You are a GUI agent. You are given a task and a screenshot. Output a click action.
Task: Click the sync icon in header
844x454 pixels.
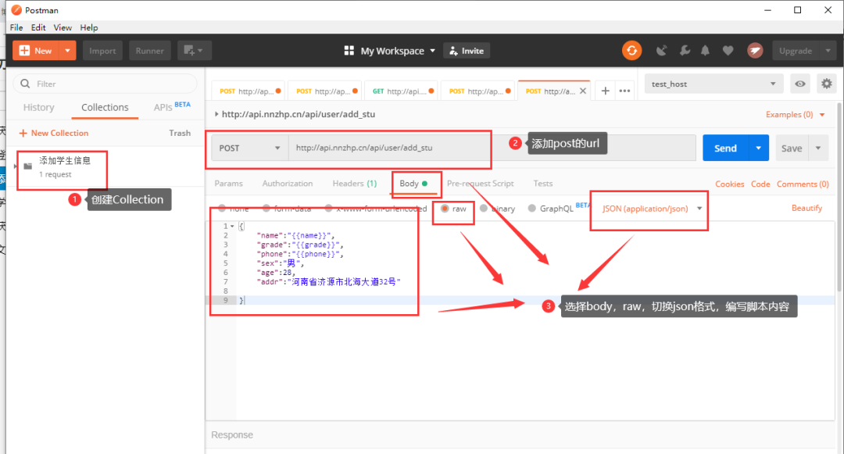click(631, 50)
